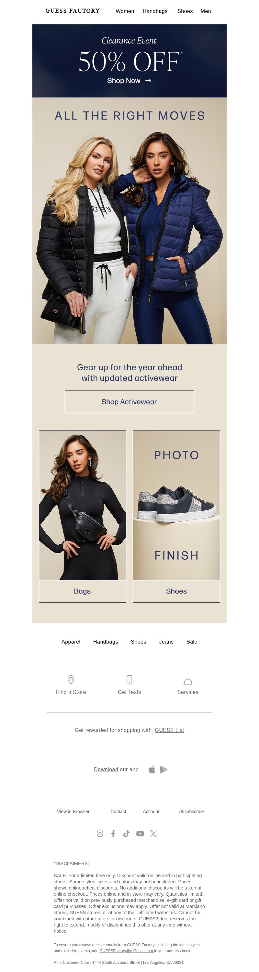Click the Find a Store pin icon
This screenshot has width=259, height=972.
pyautogui.click(x=71, y=680)
